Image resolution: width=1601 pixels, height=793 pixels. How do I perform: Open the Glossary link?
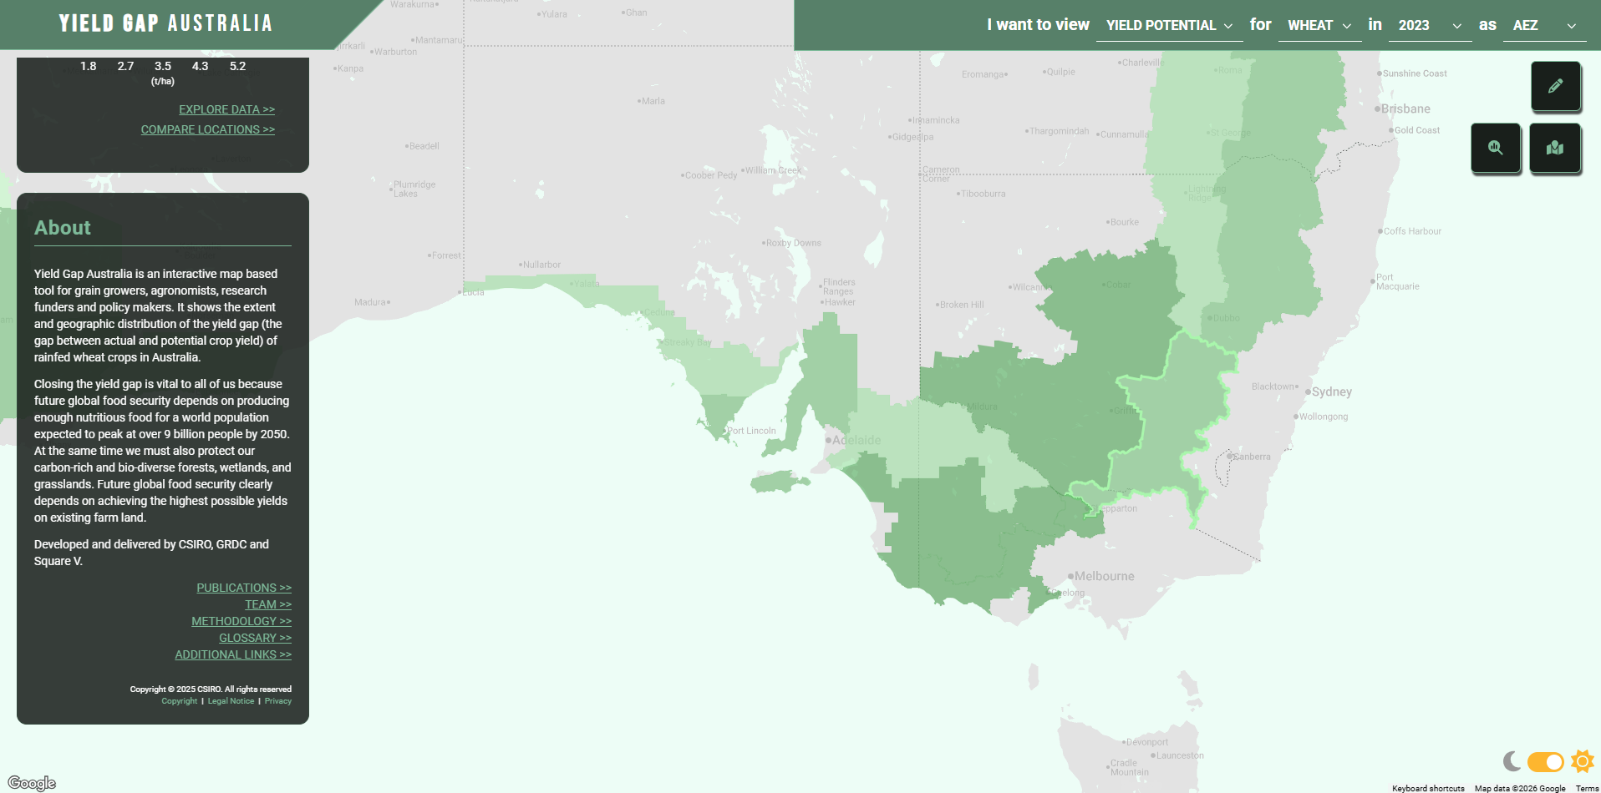[255, 638]
